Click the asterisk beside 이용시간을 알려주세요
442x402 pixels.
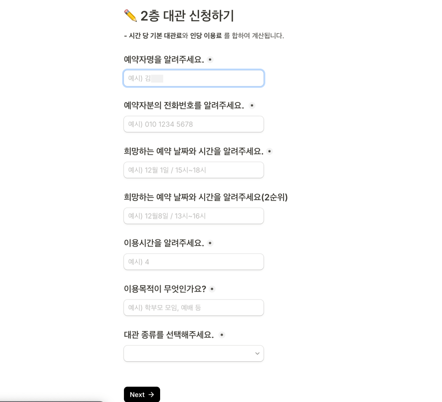pyautogui.click(x=210, y=243)
